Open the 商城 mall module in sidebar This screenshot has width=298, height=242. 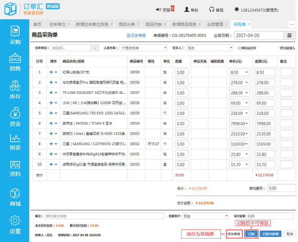pos(15,197)
